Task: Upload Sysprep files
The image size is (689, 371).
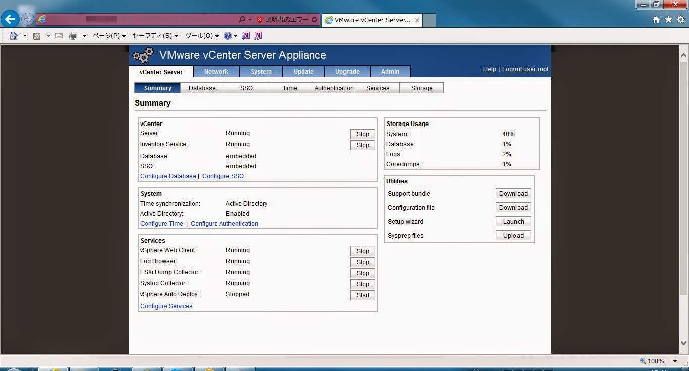Action: coord(513,236)
